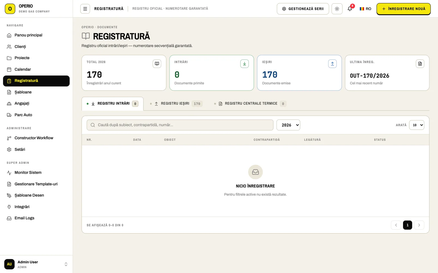Image resolution: width=438 pixels, height=273 pixels.
Task: Click the LEGĂTURĂ column header
Action: pos(312,140)
